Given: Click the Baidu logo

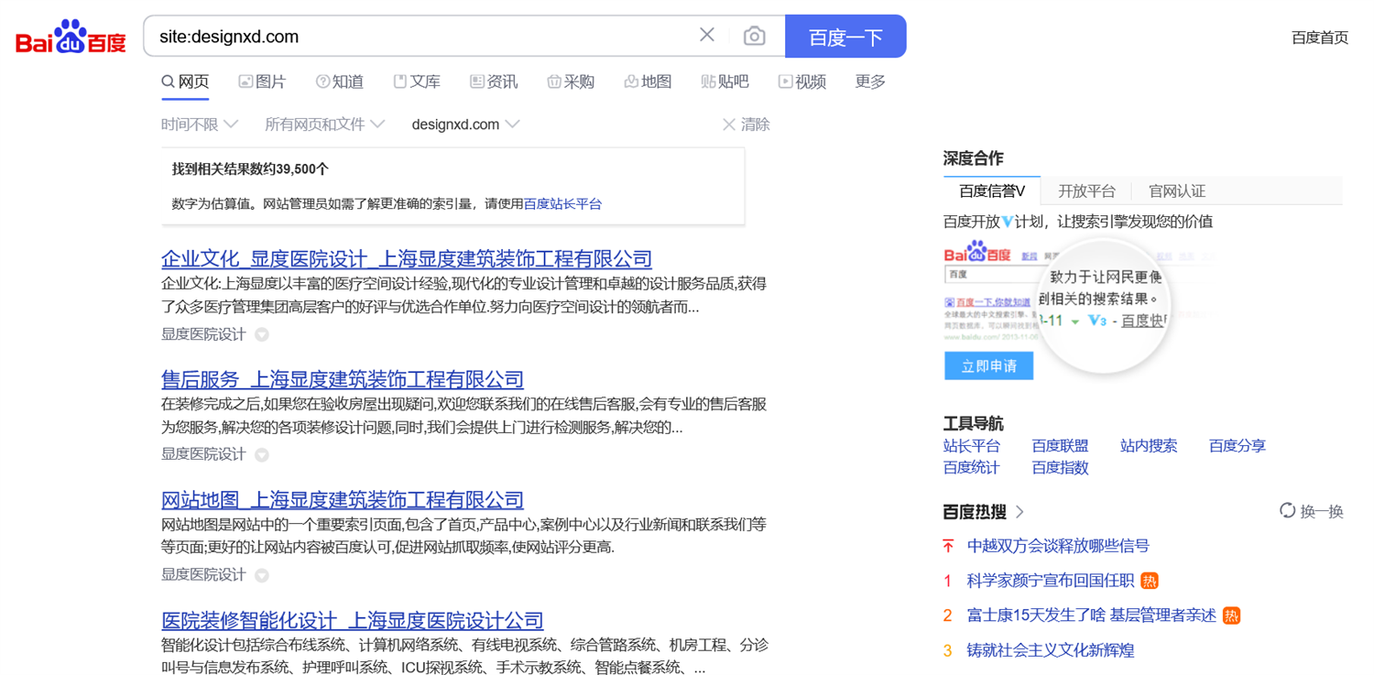Looking at the screenshot, I should coord(71,37).
